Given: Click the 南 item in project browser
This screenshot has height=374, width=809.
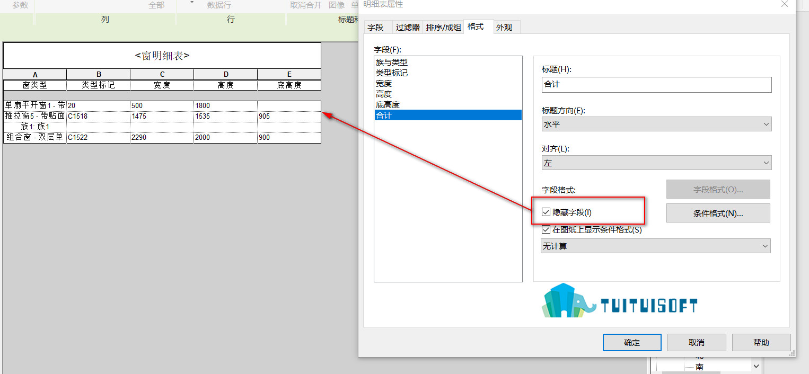Looking at the screenshot, I should pyautogui.click(x=700, y=367).
